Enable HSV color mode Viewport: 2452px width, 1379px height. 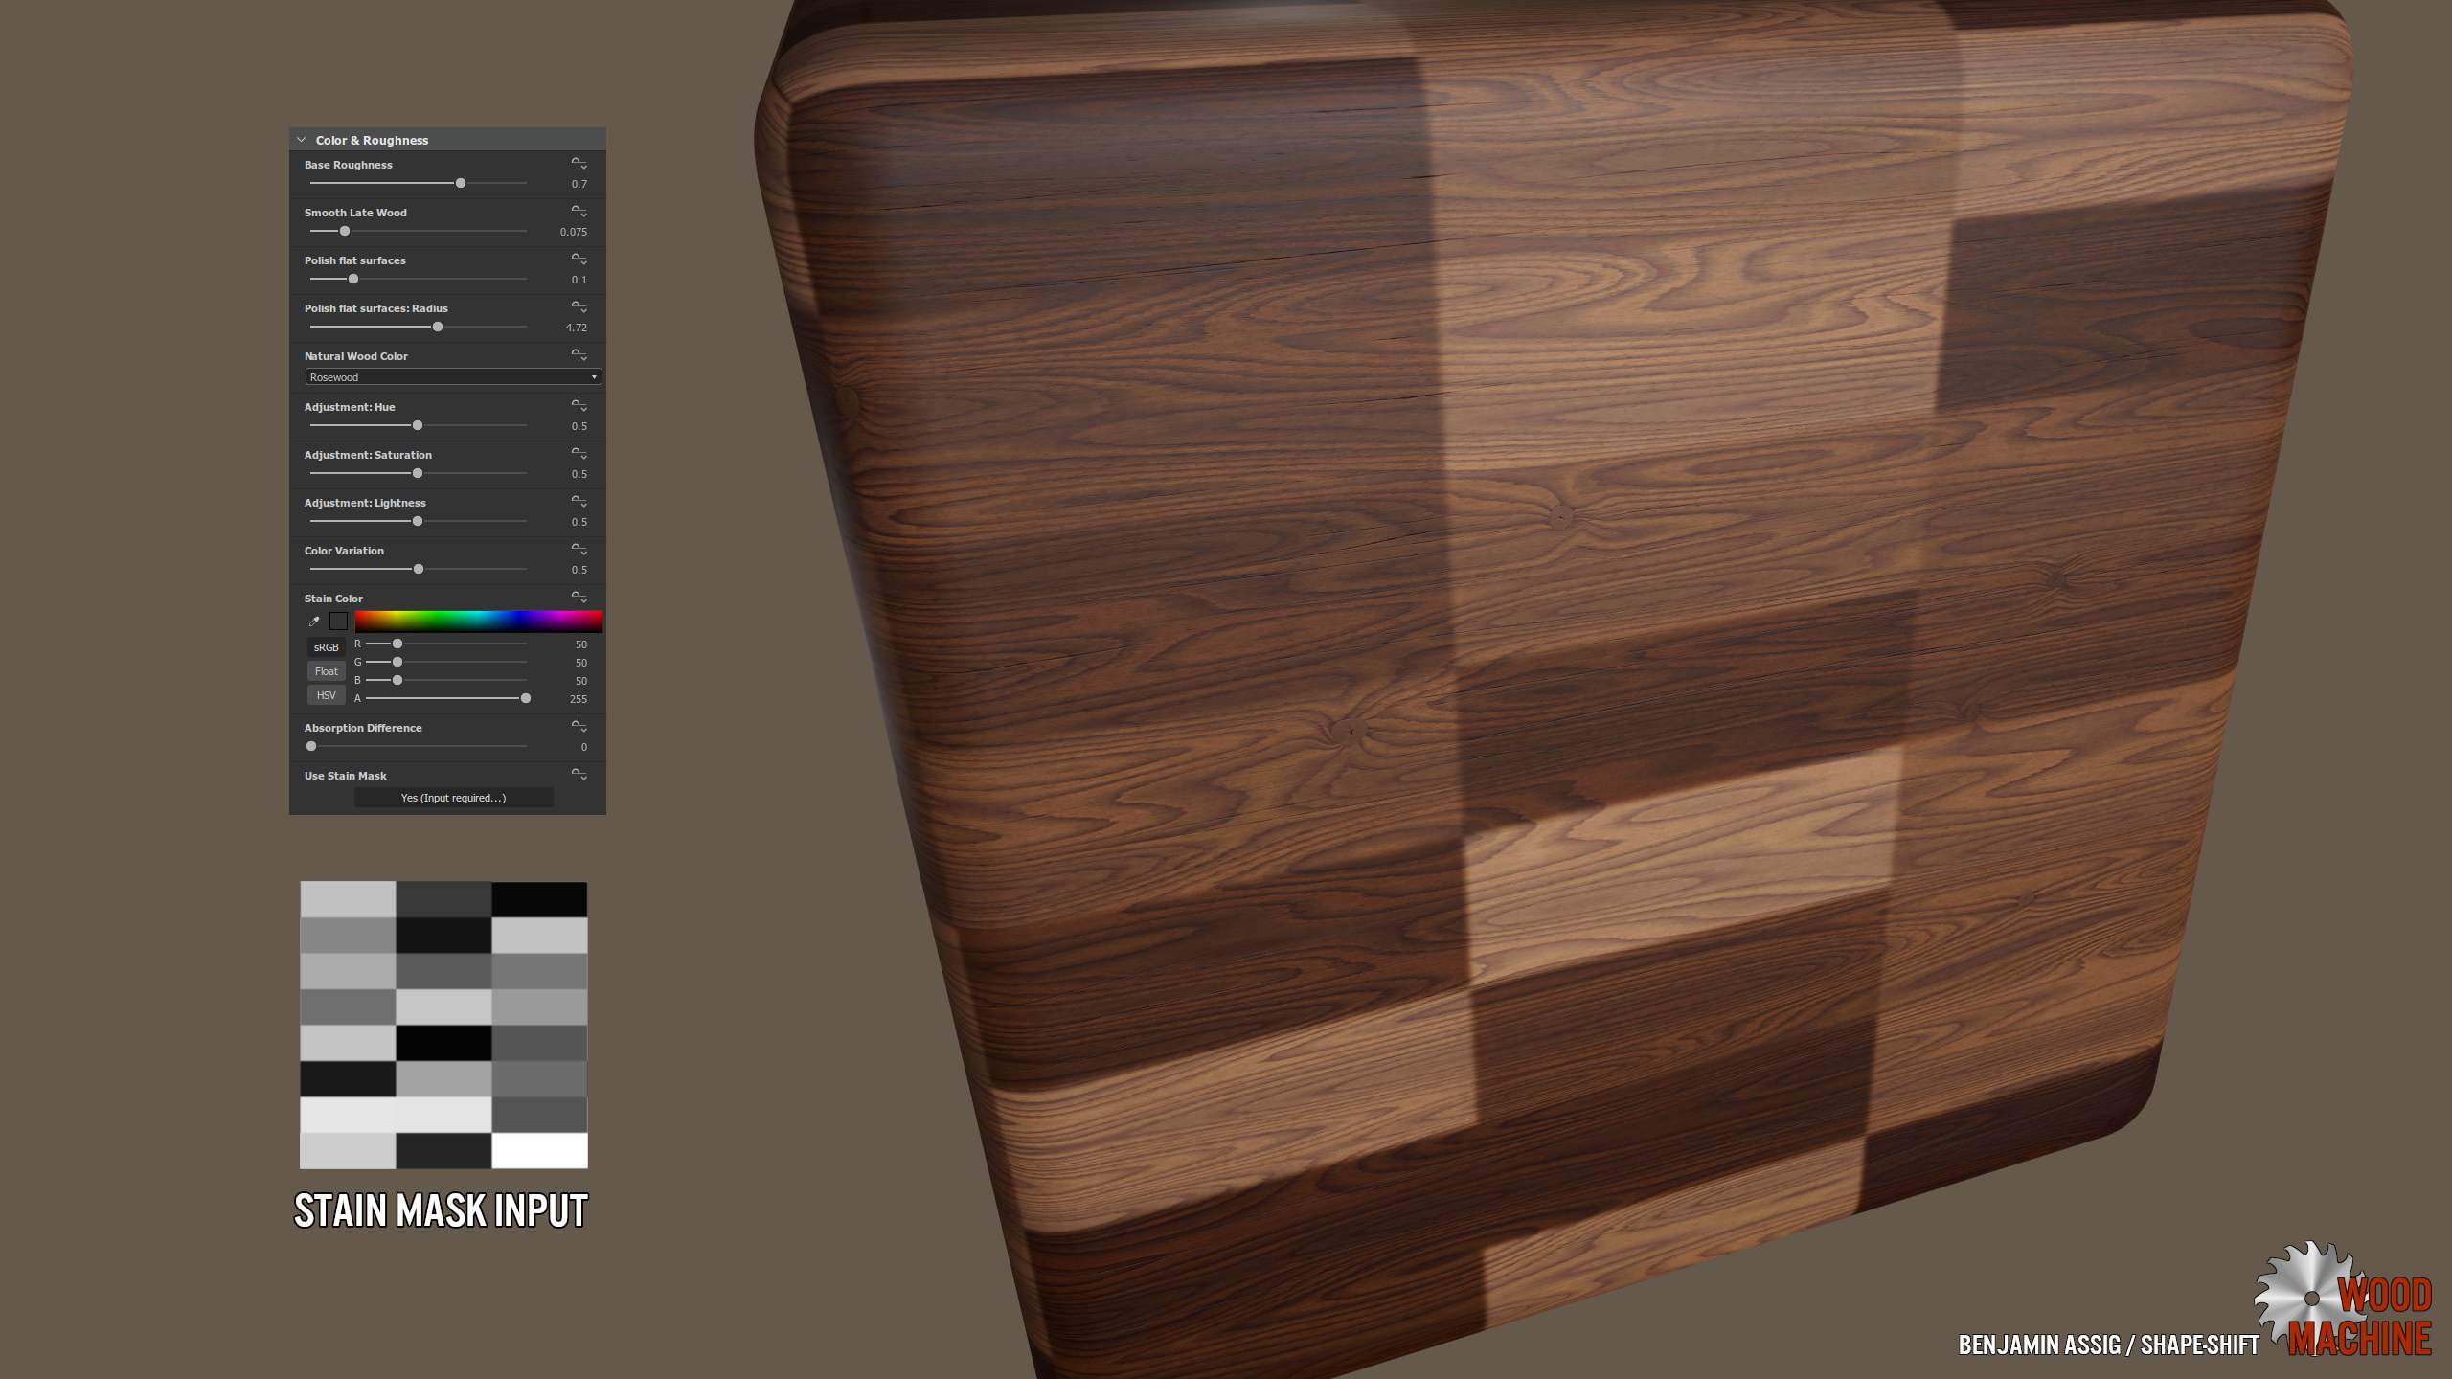click(x=326, y=695)
